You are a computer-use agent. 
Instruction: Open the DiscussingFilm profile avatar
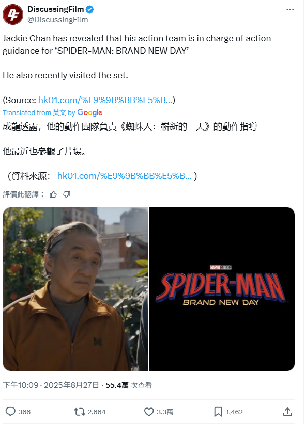13,14
